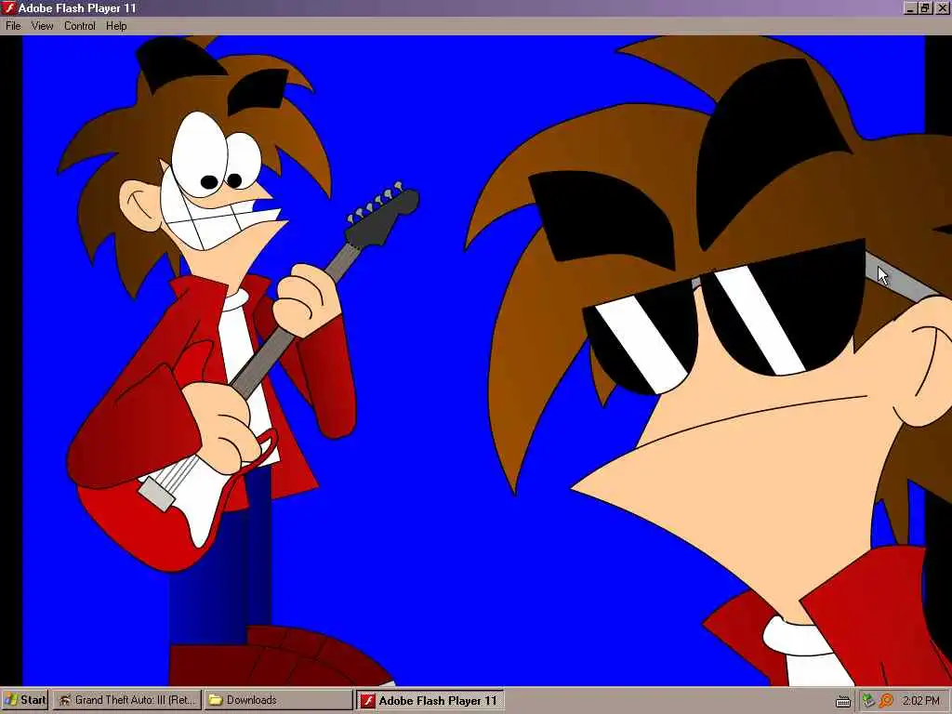Switch to Grand Theft Auto III taskbar button
This screenshot has height=714, width=952.
(x=126, y=700)
